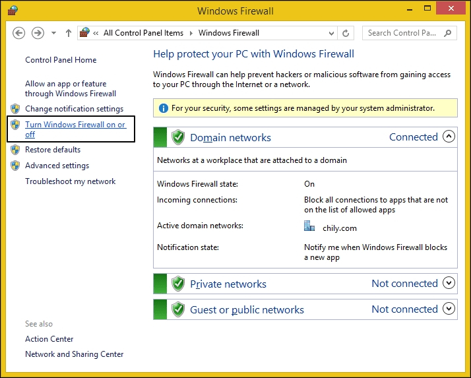Click Active domain networks label
The width and height of the screenshot is (471, 378).
pyautogui.click(x=200, y=226)
